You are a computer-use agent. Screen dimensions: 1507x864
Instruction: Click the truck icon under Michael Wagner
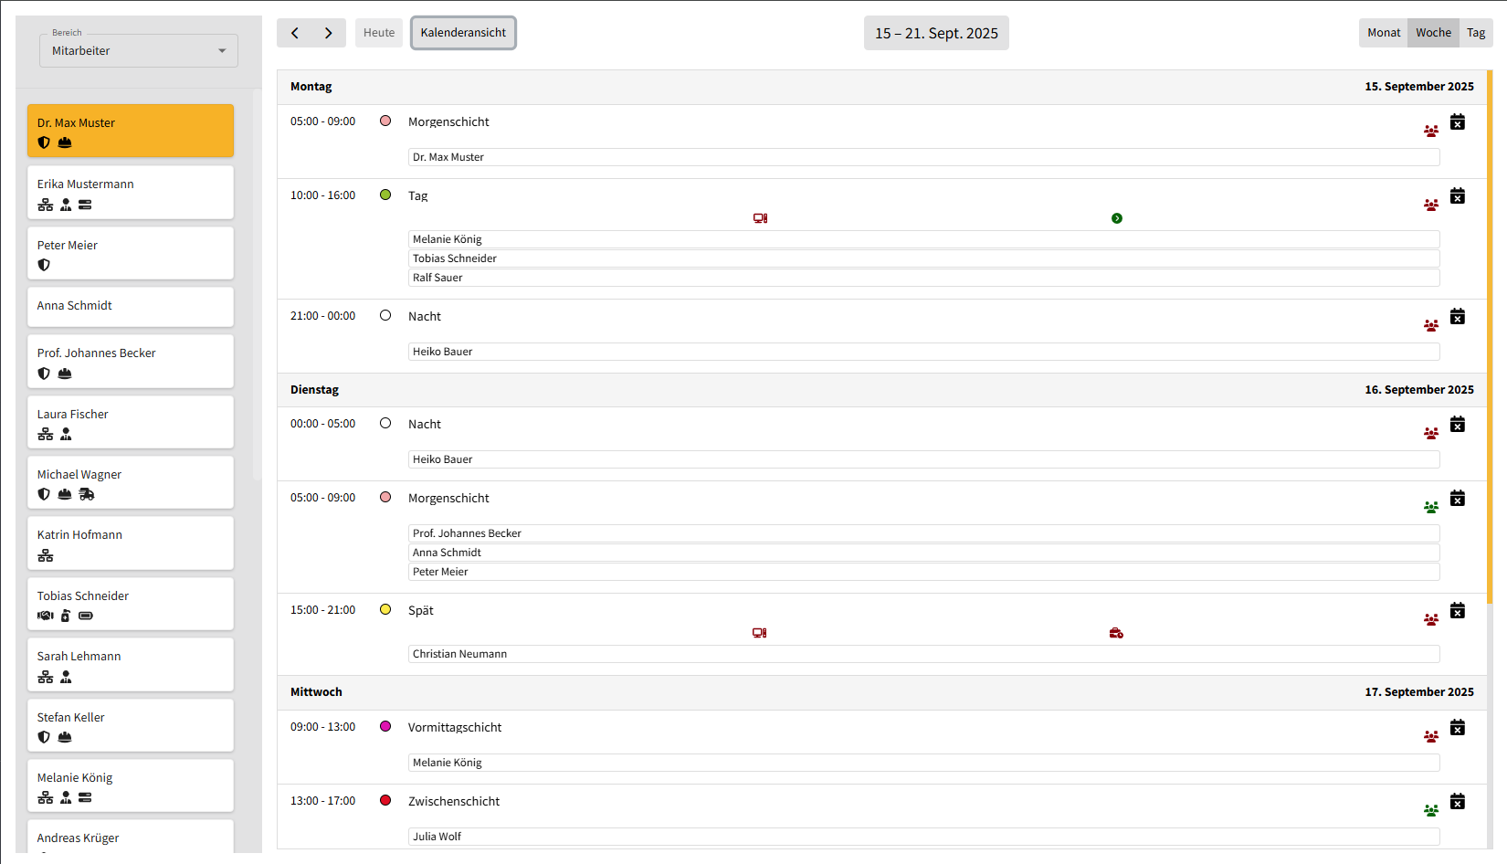[87, 494]
